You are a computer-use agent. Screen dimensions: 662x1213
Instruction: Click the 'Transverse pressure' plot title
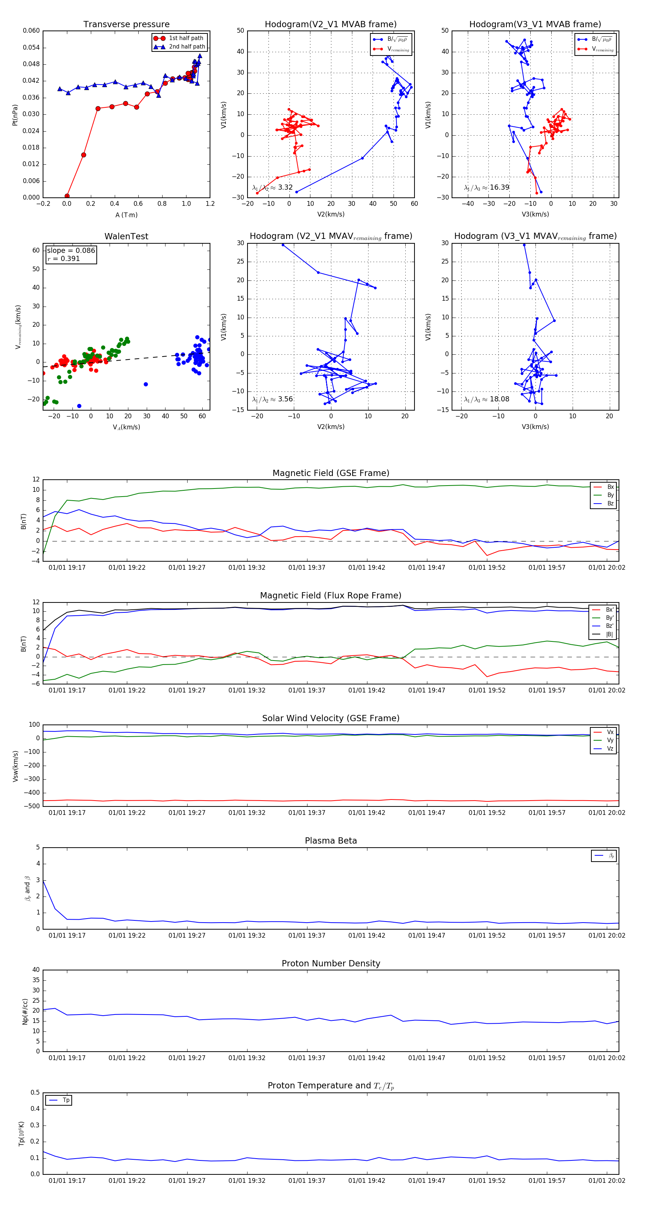126,25
